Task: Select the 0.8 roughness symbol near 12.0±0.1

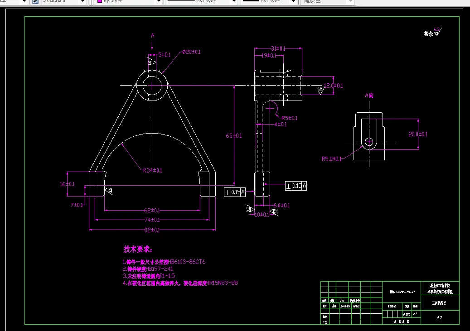Action: [320, 90]
